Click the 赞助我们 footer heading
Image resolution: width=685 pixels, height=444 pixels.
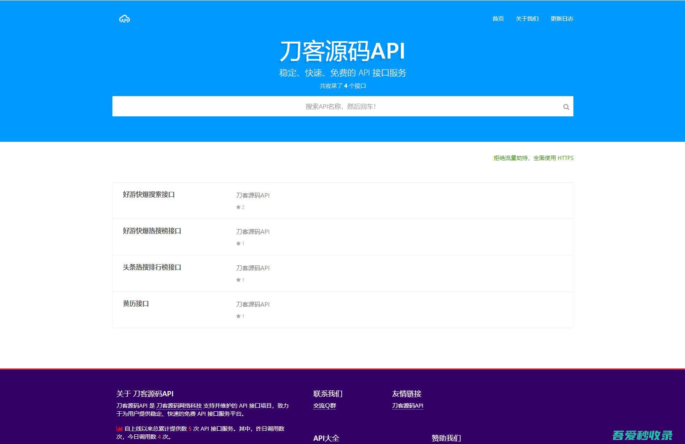pos(446,438)
